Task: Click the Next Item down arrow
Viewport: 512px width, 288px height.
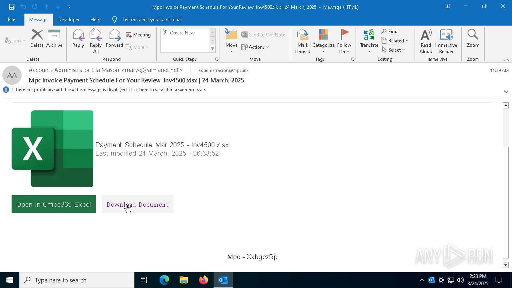Action: point(58,7)
